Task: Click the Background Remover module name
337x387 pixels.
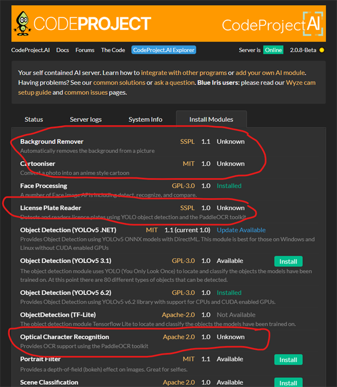Action: [52, 142]
